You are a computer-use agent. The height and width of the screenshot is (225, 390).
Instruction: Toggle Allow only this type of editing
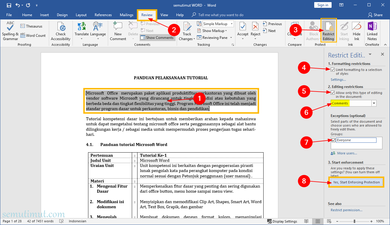pos(333,93)
